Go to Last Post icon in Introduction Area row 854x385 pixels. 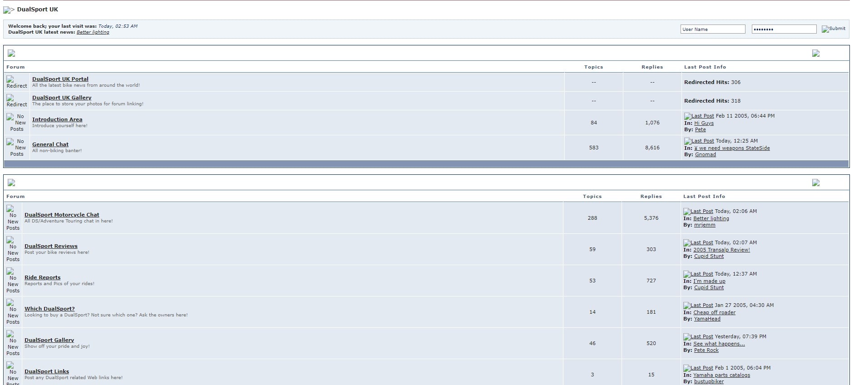click(x=699, y=116)
